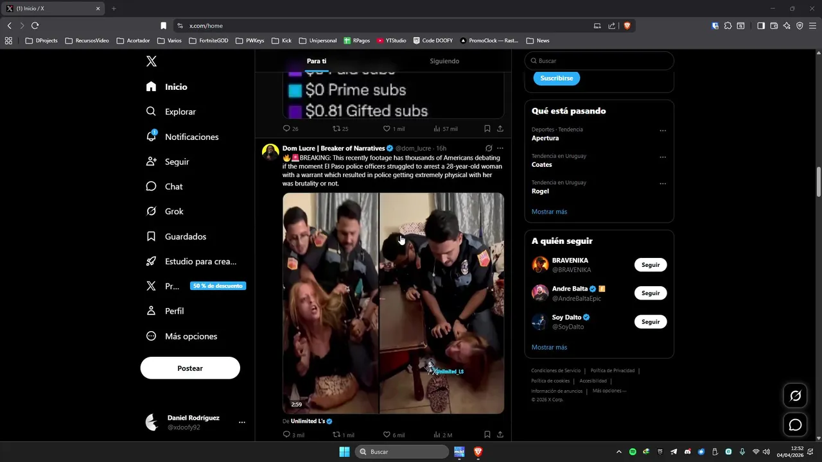Play the El Paso police video
Viewport: 822px width, 462px height.
point(393,303)
